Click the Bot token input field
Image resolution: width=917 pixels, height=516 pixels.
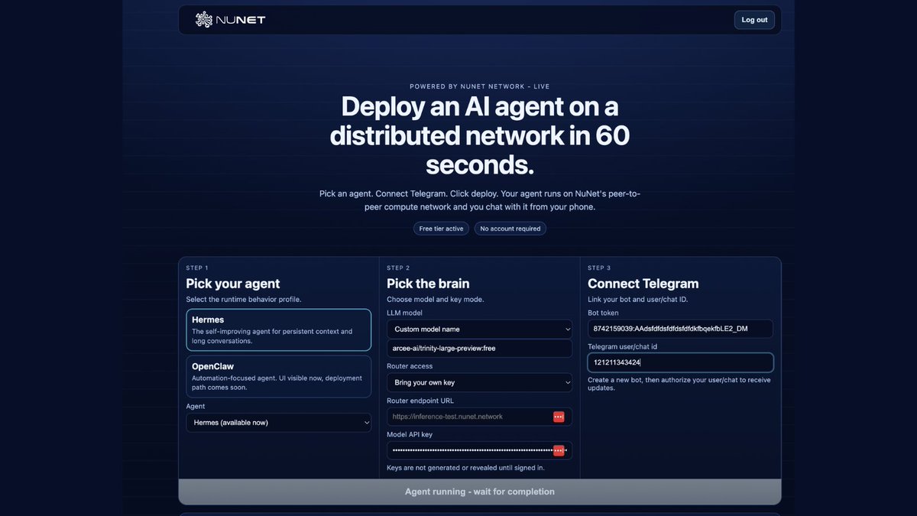680,329
